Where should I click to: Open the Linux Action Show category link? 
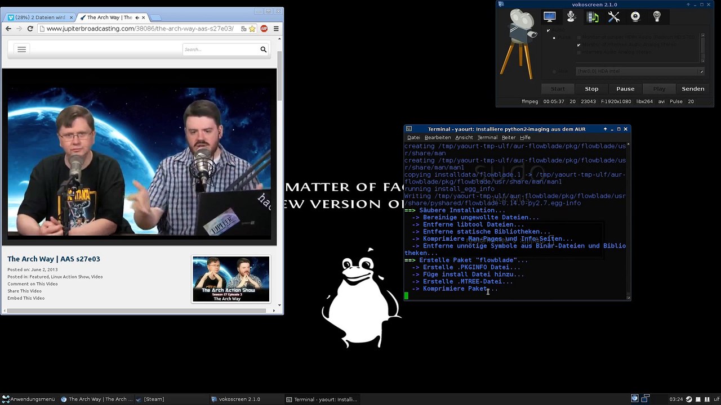[x=70, y=277]
